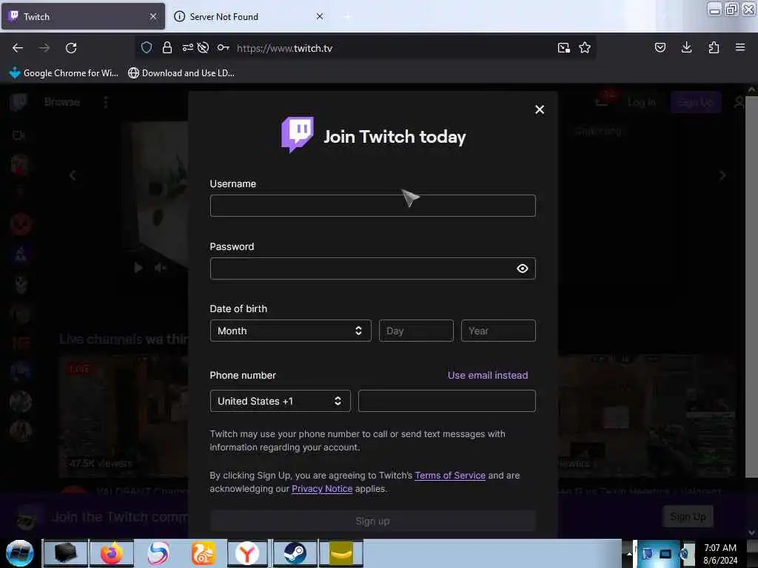The height and width of the screenshot is (568, 758).
Task: Open the Downloads toolbar icon
Action: [686, 47]
